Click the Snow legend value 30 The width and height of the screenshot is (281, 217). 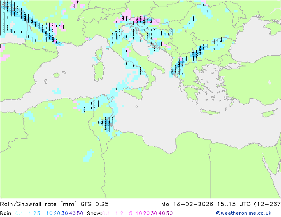point(154,213)
